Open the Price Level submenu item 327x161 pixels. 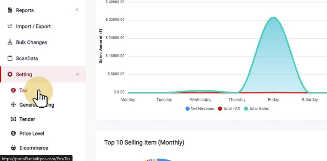pos(32,134)
